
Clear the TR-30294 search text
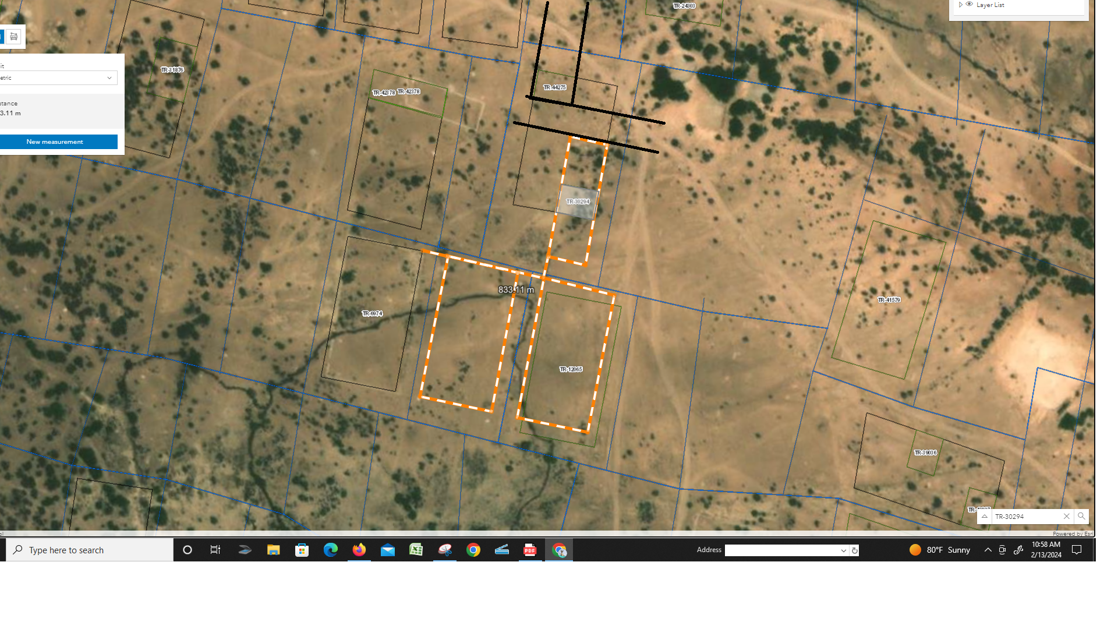(1067, 517)
